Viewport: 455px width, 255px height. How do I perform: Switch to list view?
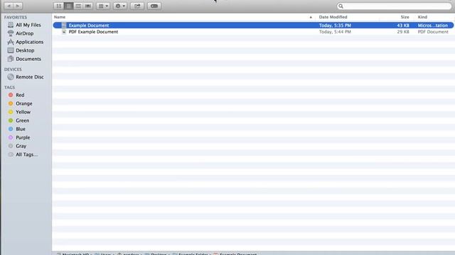coord(68,6)
